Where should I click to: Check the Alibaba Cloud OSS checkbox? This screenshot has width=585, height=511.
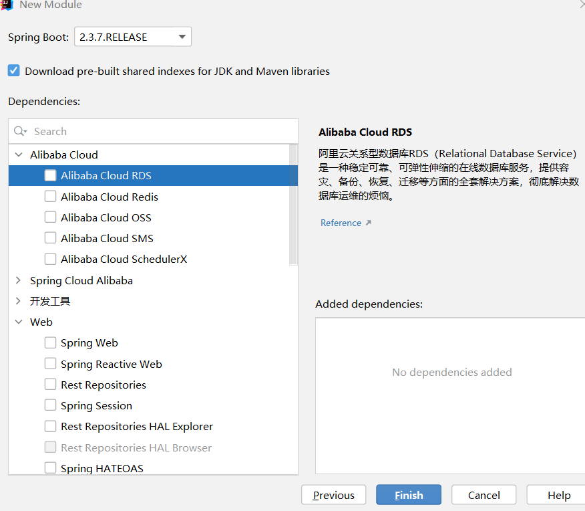pyautogui.click(x=50, y=217)
